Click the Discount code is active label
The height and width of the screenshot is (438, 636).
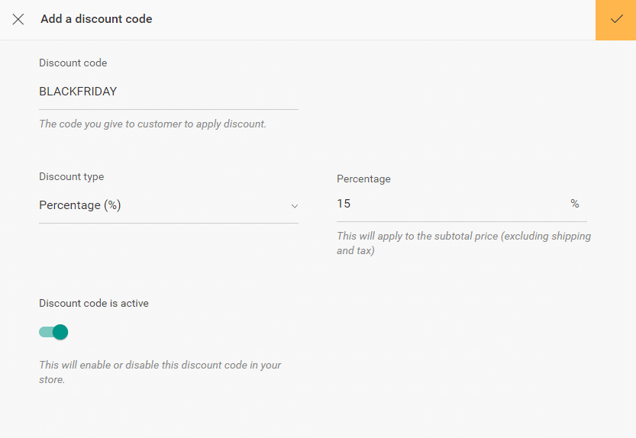[94, 303]
